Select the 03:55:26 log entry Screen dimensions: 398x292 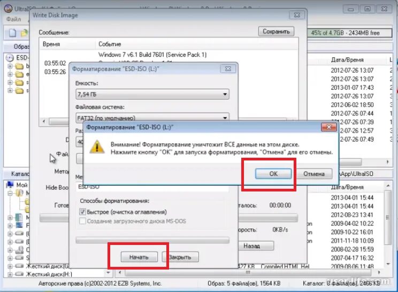pos(55,72)
